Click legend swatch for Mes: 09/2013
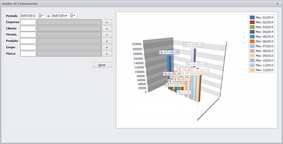Image resolution: width=283 pixels, height=144 pixels. 252,56
